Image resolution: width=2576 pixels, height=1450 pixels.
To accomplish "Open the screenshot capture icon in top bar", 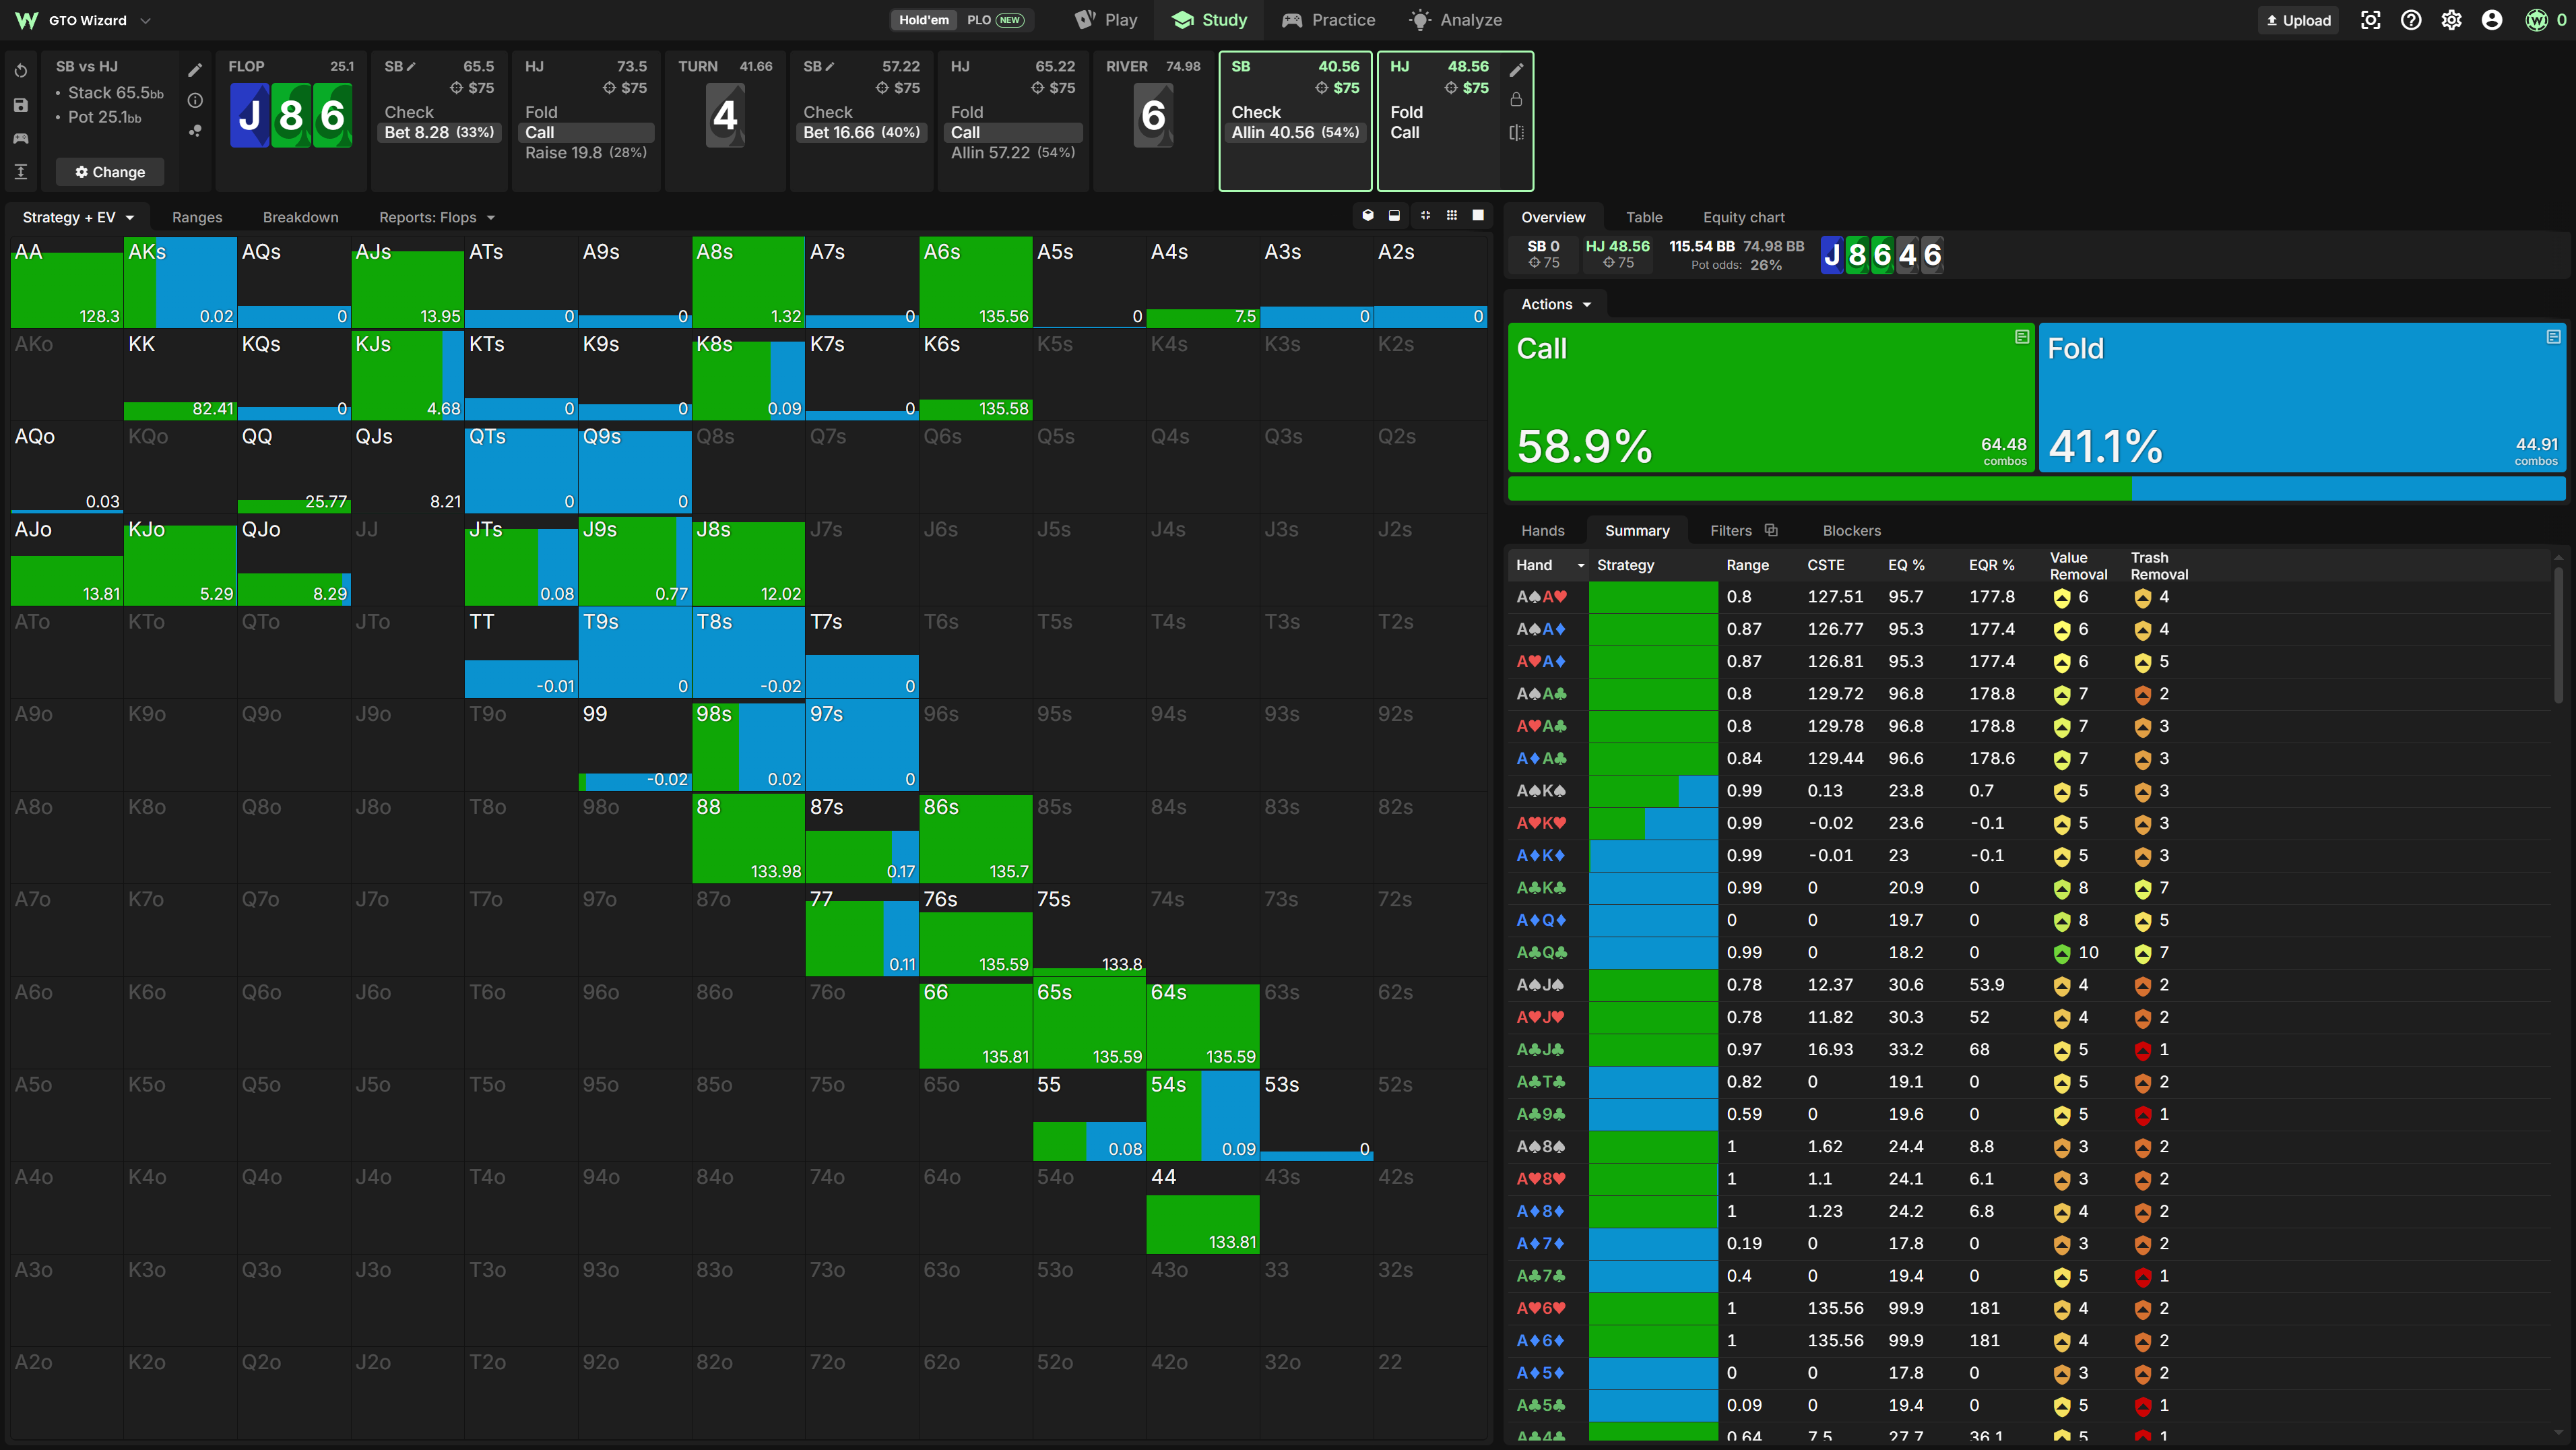I will [x=2370, y=20].
